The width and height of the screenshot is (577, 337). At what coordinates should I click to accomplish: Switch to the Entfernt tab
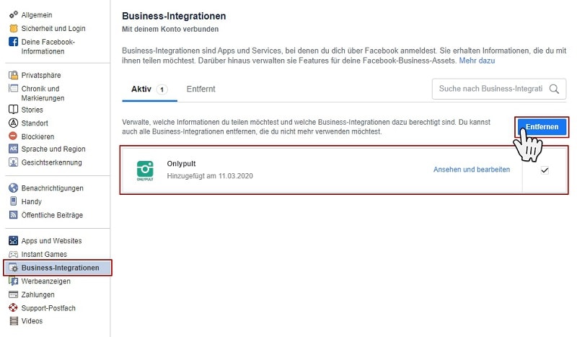[x=201, y=89]
